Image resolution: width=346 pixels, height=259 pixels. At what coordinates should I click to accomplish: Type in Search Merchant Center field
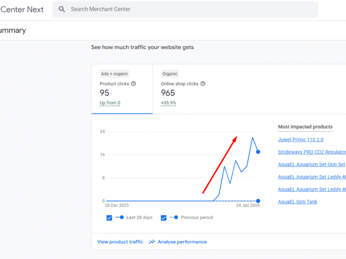coord(190,9)
